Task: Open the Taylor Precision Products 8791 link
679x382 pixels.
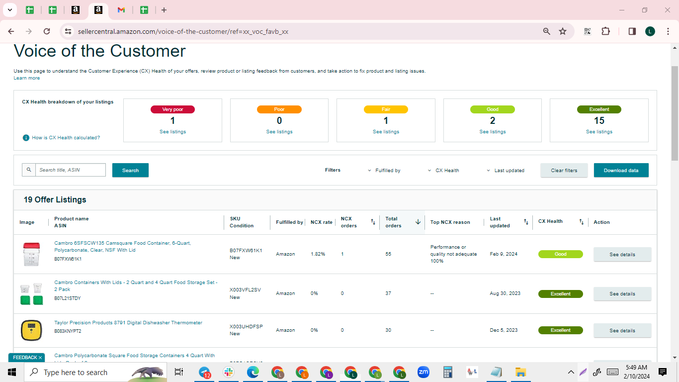Action: click(128, 323)
